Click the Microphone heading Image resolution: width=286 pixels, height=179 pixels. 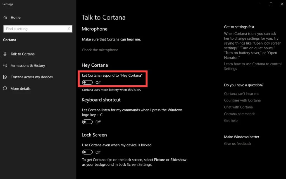pyautogui.click(x=94, y=29)
